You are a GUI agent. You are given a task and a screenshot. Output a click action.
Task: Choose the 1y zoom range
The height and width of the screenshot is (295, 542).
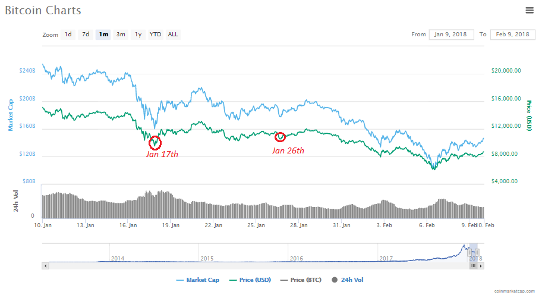coord(138,34)
